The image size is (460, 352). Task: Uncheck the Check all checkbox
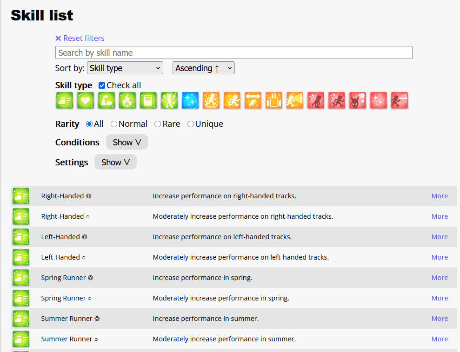click(x=102, y=85)
